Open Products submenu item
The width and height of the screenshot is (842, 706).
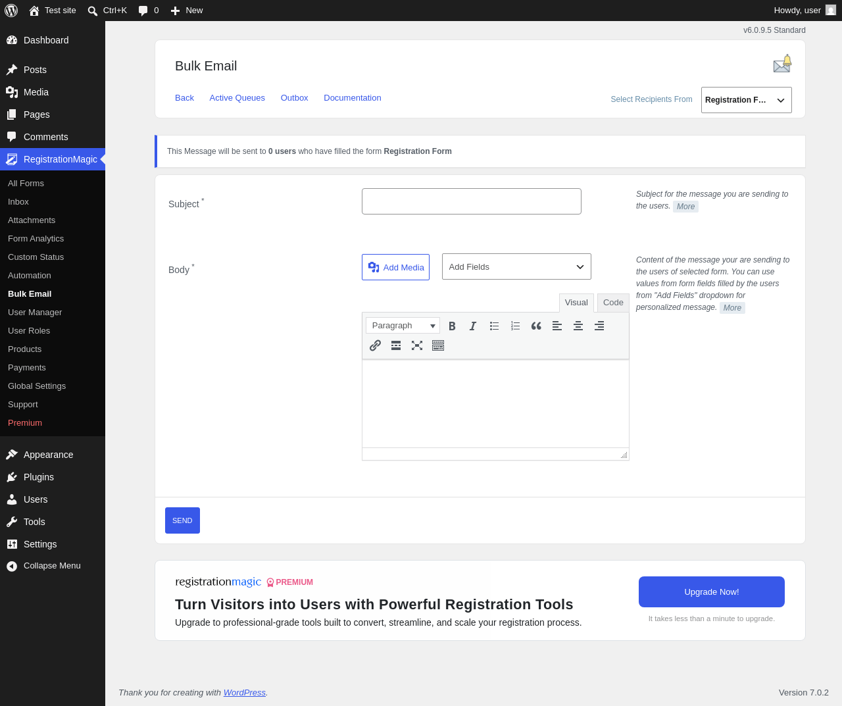pyautogui.click(x=53, y=349)
